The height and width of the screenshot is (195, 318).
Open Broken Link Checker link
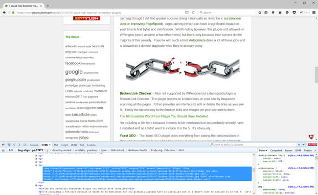click(135, 94)
